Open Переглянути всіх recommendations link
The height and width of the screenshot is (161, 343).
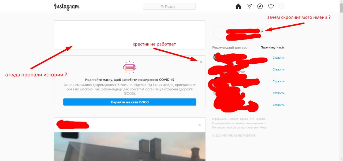pos(273,47)
